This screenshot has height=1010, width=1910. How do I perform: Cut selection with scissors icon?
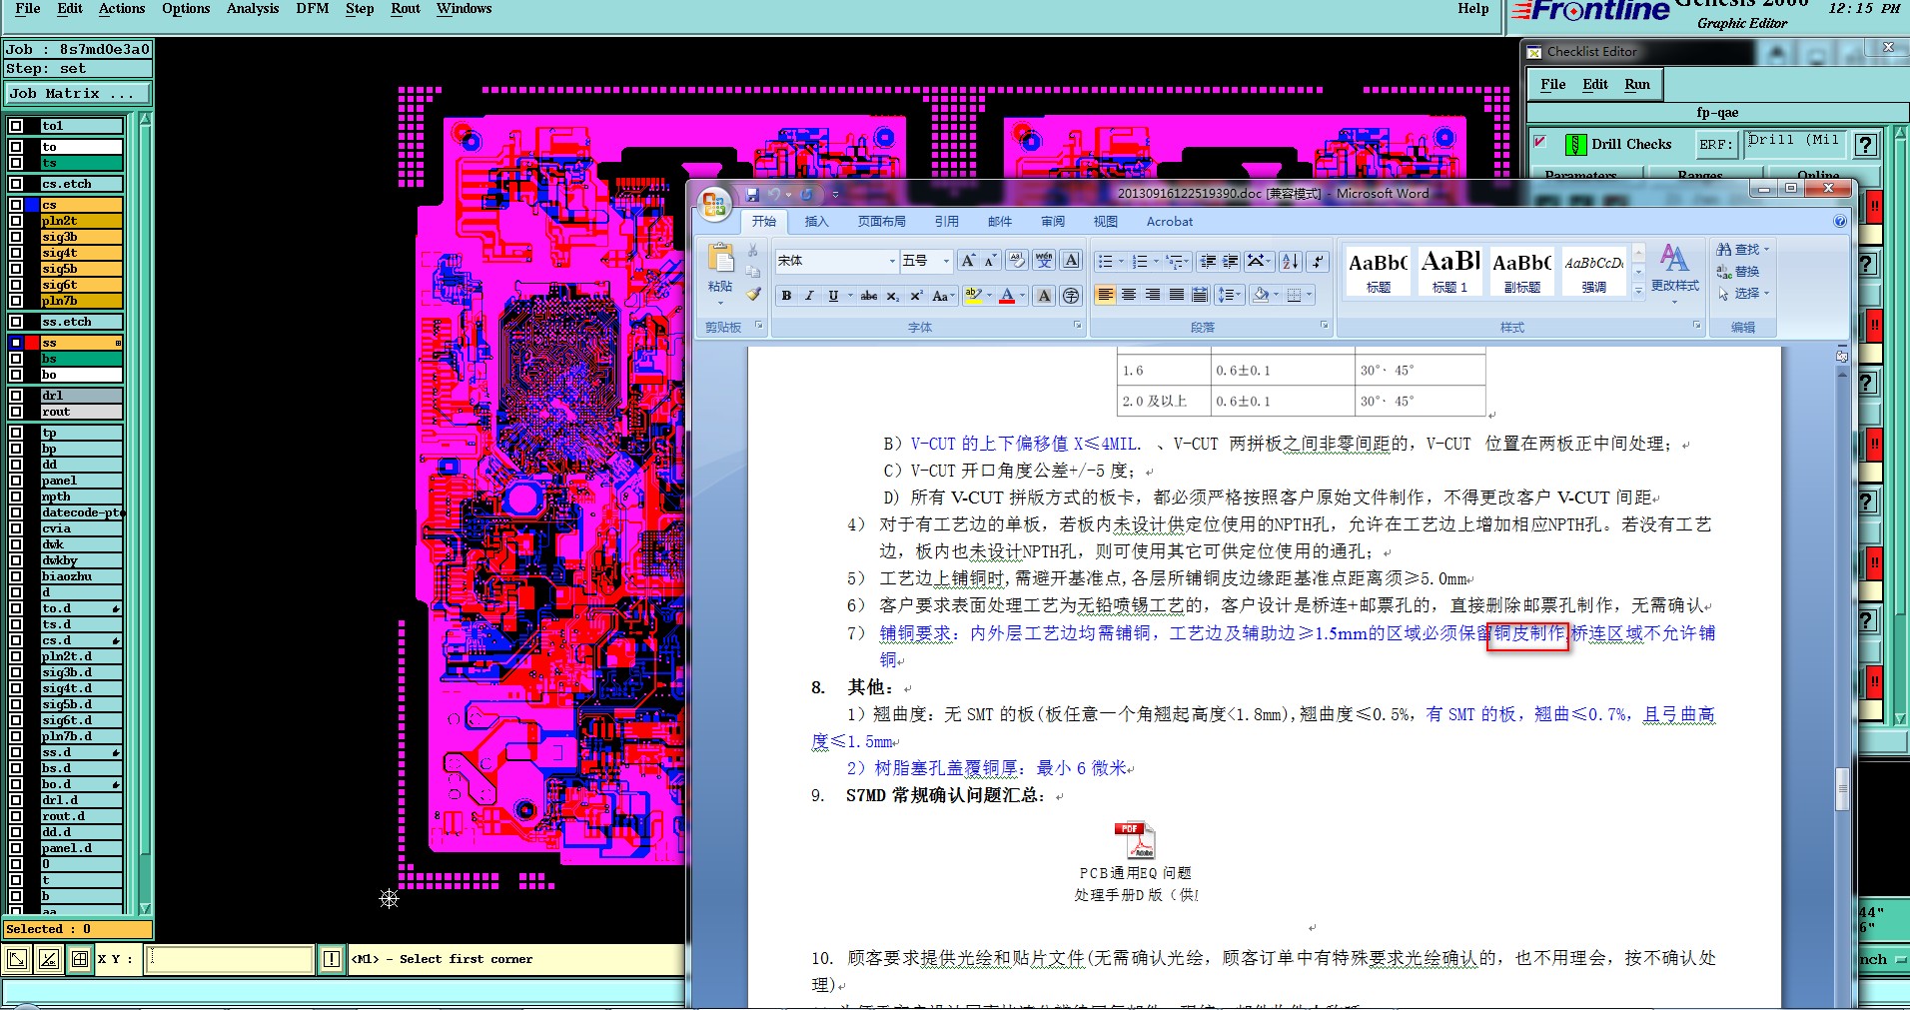753,250
